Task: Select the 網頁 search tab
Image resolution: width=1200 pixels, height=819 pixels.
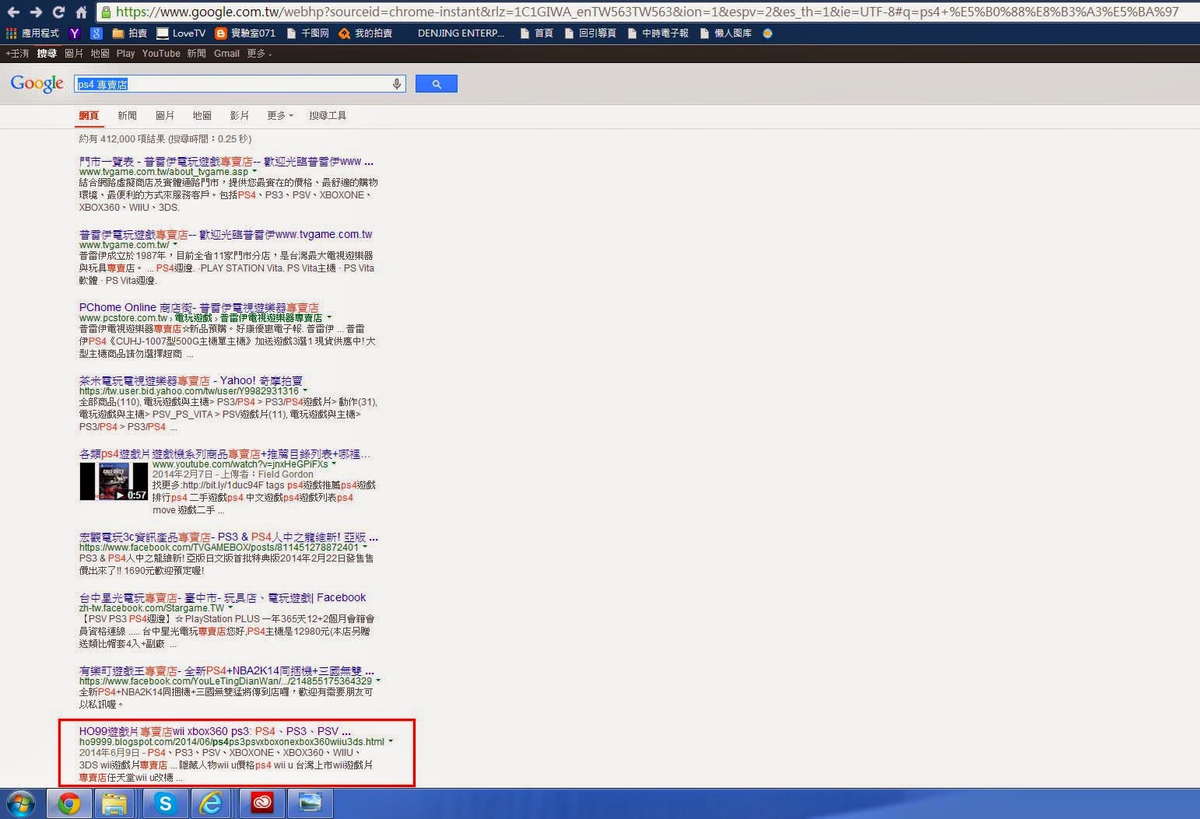Action: click(89, 115)
